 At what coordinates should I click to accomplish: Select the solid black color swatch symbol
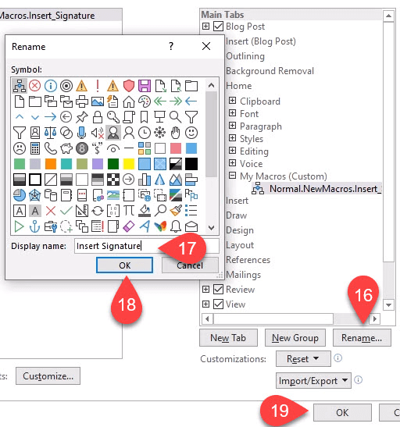[x=191, y=164]
